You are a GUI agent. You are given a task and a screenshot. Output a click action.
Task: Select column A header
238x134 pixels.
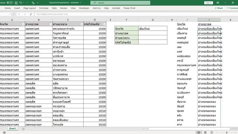[12, 20]
